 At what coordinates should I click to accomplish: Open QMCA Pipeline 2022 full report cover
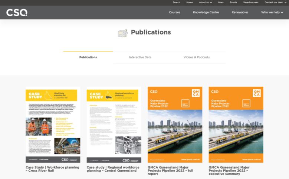coord(175,125)
